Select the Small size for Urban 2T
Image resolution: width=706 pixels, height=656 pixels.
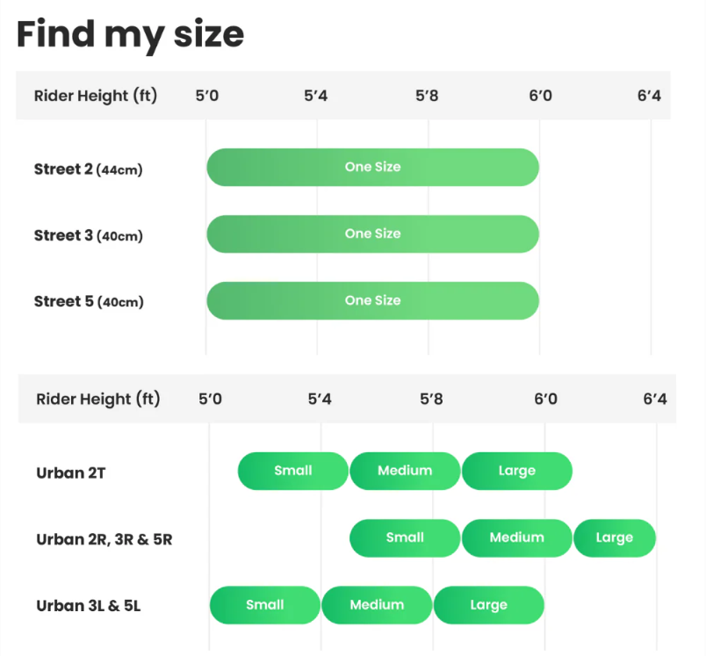(x=293, y=471)
